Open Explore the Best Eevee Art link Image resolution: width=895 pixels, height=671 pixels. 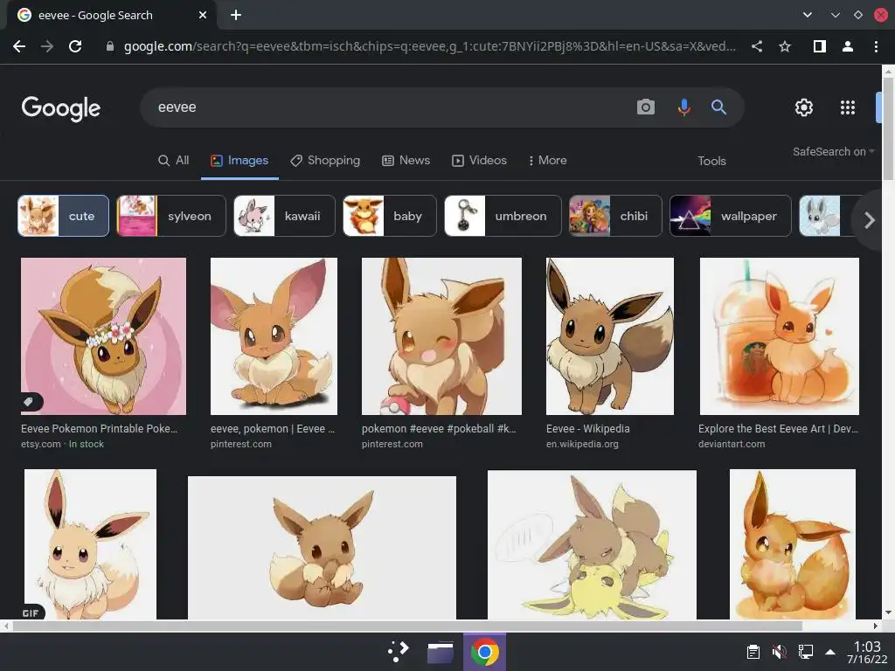coord(778,428)
